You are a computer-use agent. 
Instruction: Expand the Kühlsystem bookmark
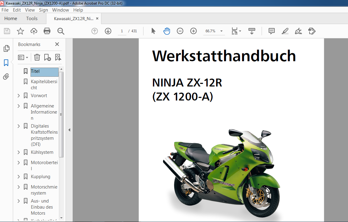pyautogui.click(x=19, y=152)
